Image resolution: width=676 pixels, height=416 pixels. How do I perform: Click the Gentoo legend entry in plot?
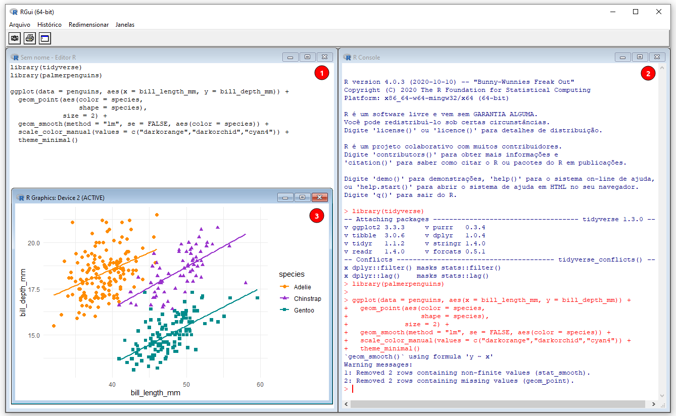tap(297, 310)
